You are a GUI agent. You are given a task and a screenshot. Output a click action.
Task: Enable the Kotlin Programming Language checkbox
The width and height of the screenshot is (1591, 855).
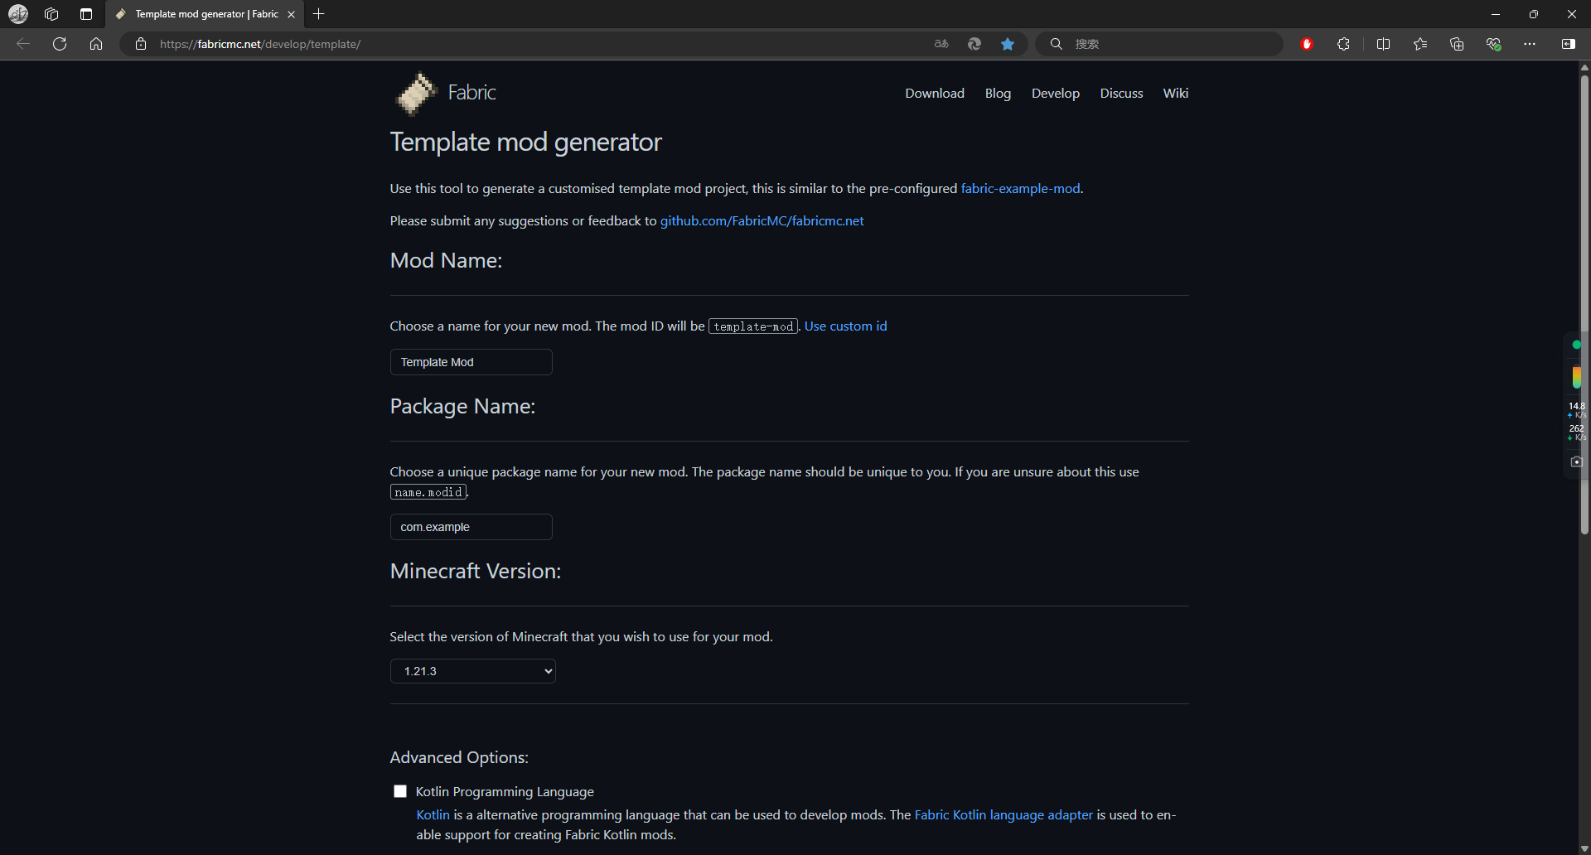[x=400, y=791]
